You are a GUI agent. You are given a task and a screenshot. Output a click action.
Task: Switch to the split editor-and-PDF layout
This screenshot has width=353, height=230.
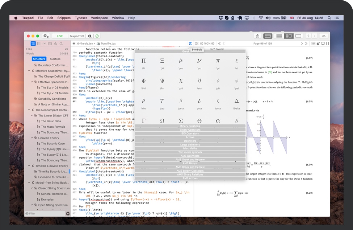pos(288,36)
